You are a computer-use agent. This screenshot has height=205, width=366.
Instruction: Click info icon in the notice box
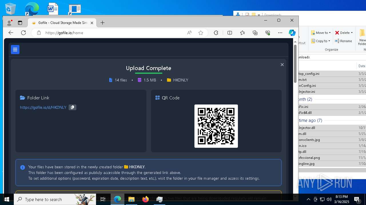pyautogui.click(x=23, y=167)
